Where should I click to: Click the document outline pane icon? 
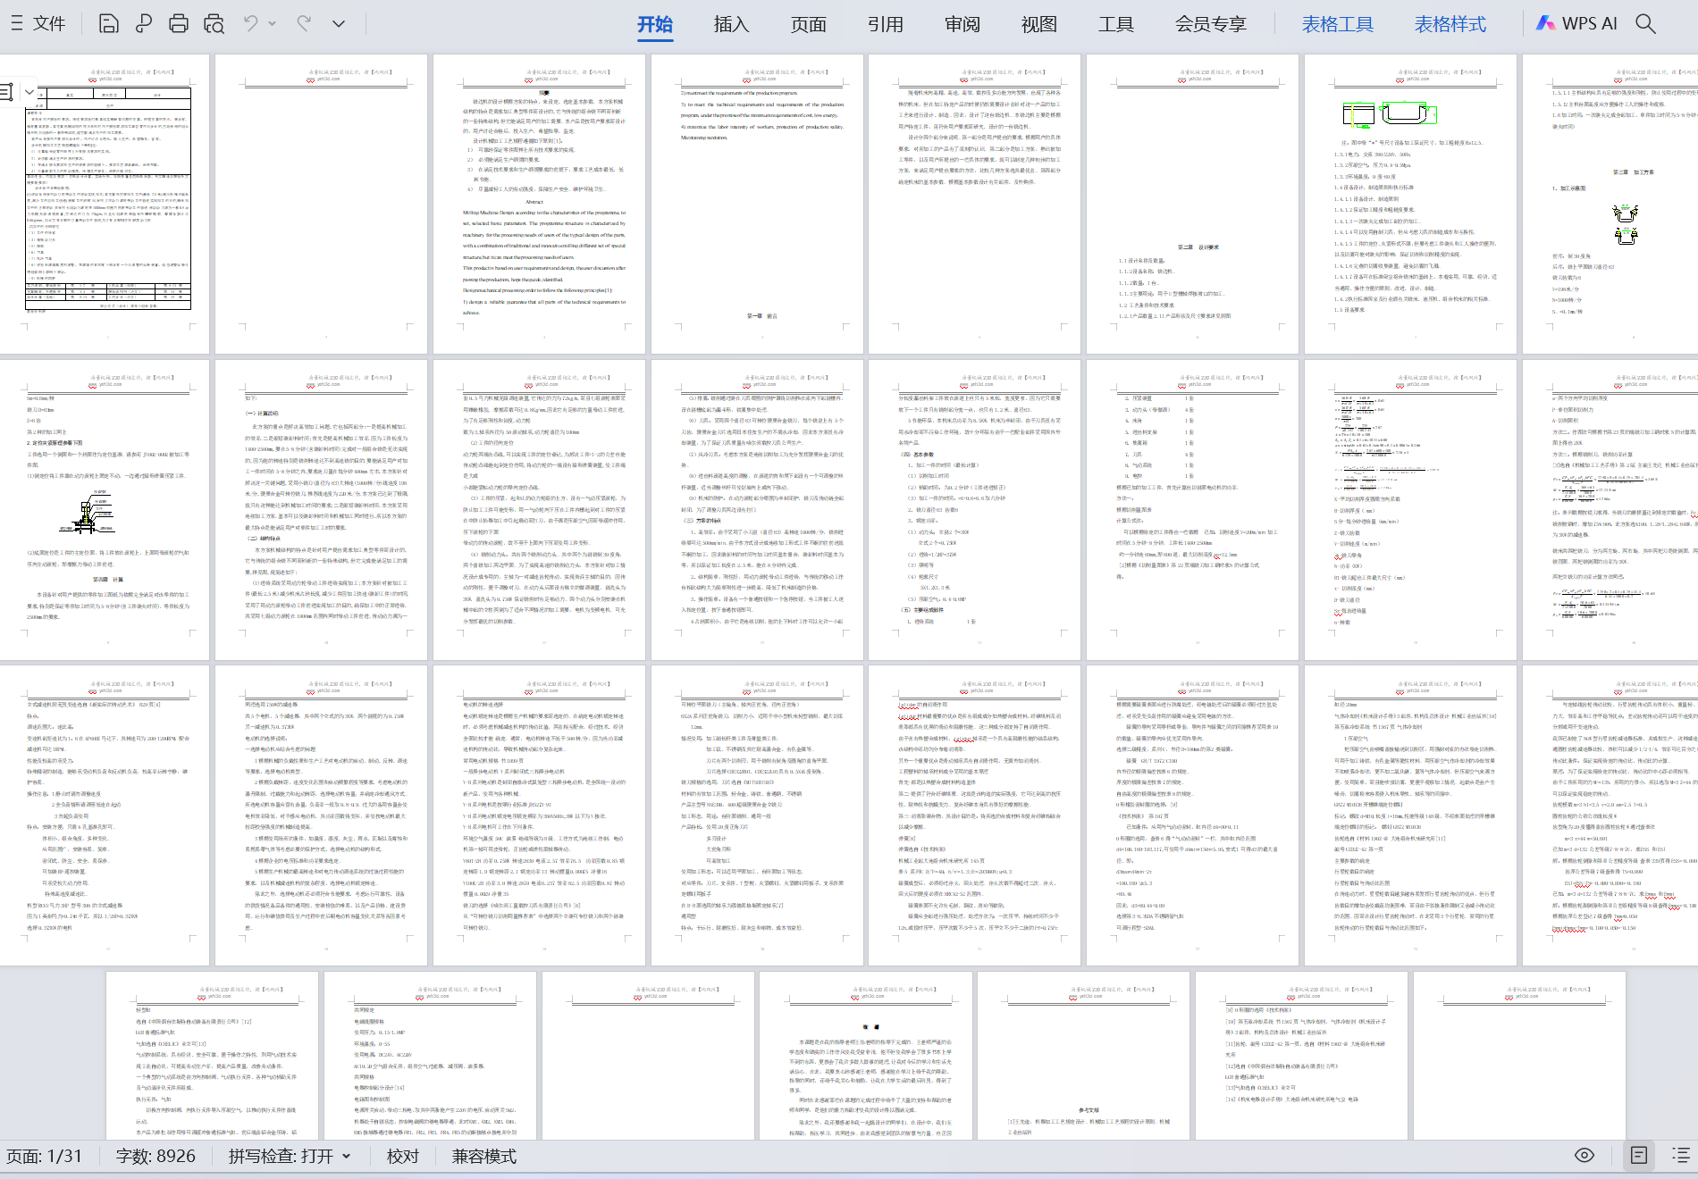coord(7,91)
